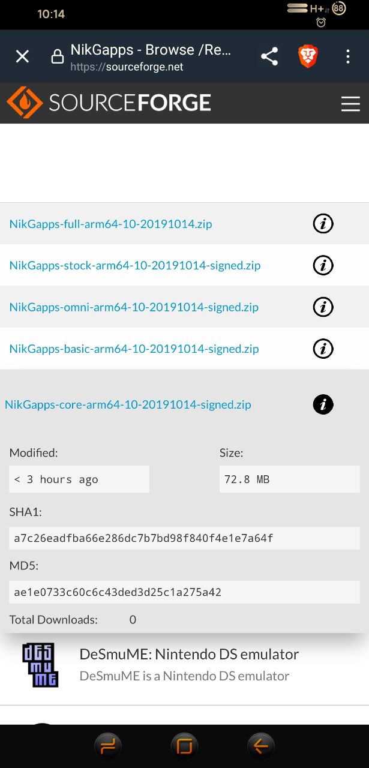Viewport: 369px width, 768px height.
Task: Open the DeSmuME emulator thumbnail
Action: (x=40, y=665)
